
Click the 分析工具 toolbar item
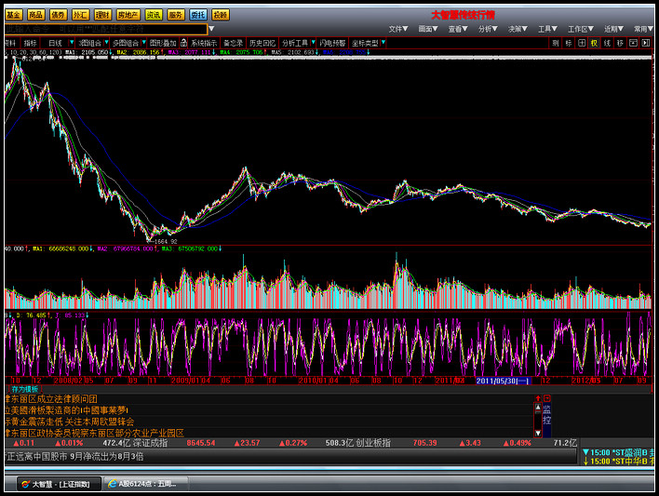(x=295, y=43)
